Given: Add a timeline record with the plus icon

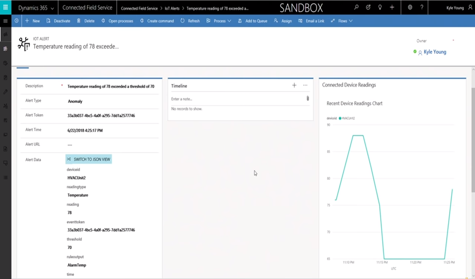Looking at the screenshot, I should [294, 85].
